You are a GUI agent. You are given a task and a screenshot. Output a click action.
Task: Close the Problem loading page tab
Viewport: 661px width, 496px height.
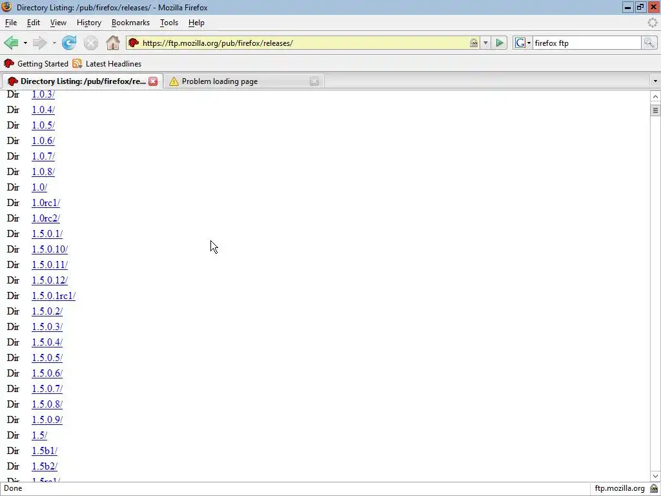pos(314,81)
